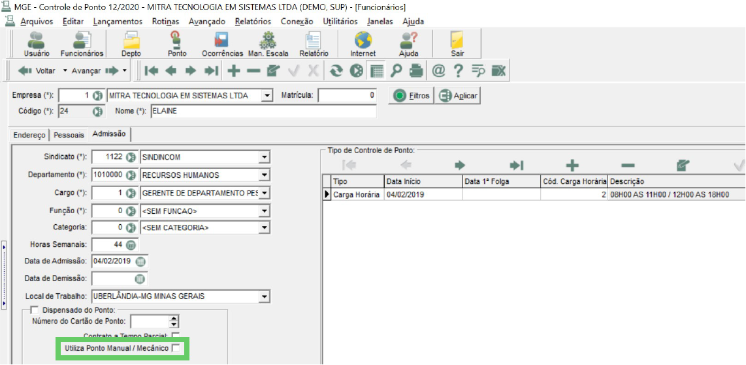Click the Descrição column header
This screenshot has height=365, width=746.
click(677, 182)
